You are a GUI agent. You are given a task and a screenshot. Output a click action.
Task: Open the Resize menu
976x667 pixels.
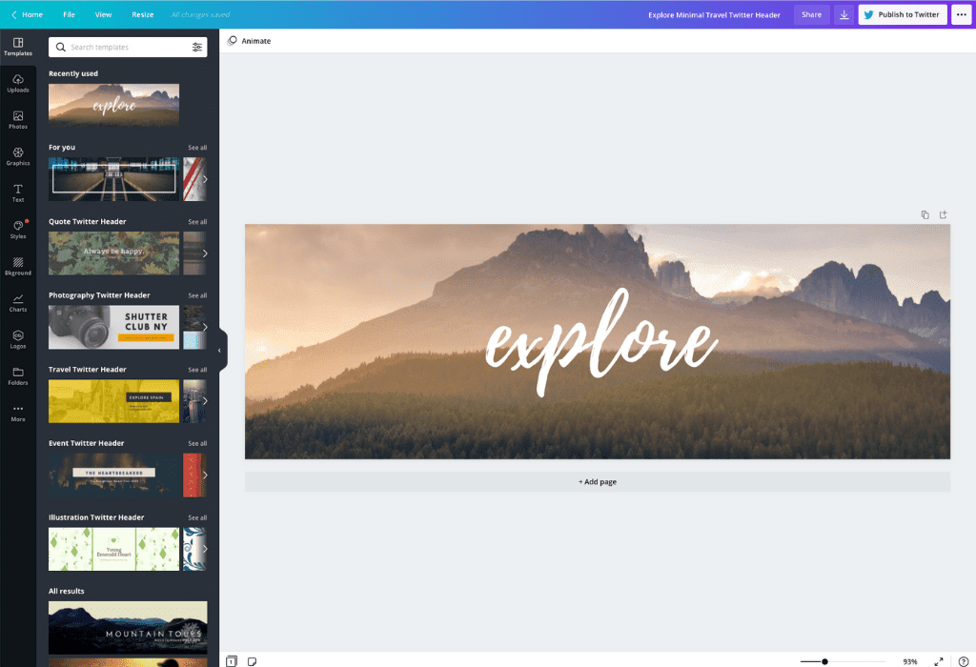tap(142, 14)
